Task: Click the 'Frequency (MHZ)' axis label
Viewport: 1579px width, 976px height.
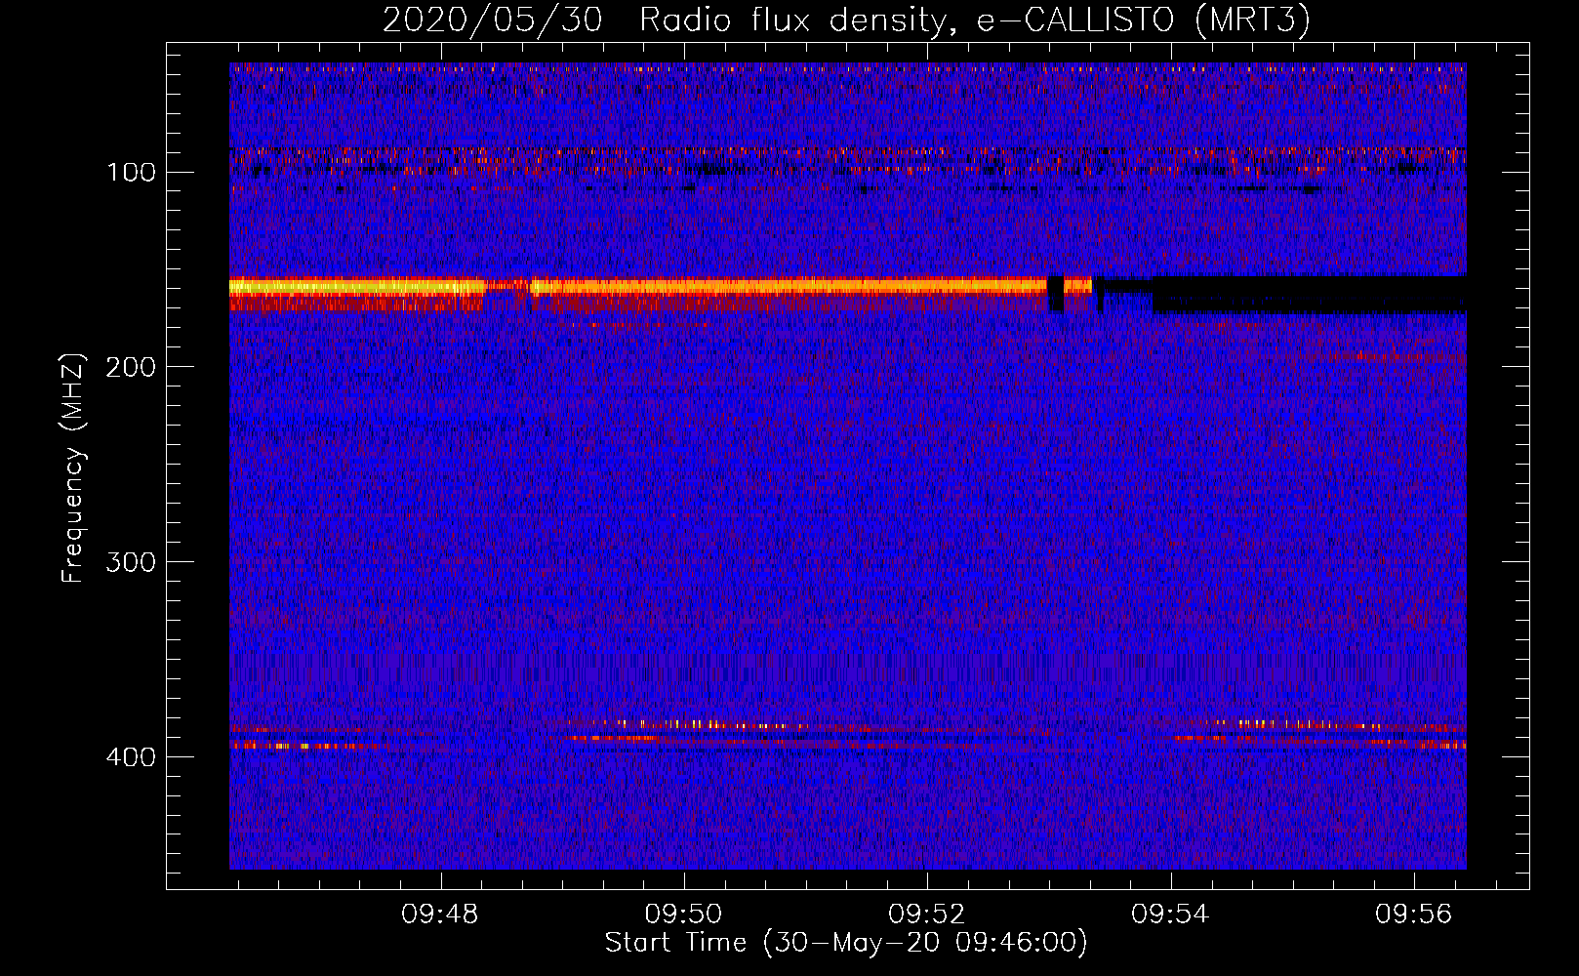Action: tap(73, 468)
